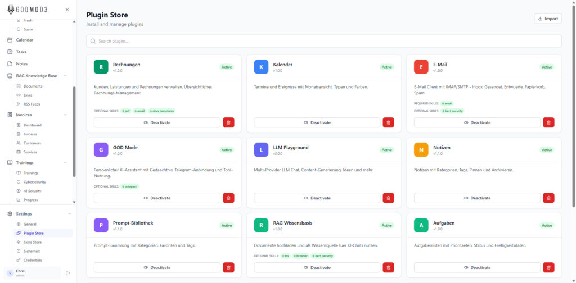Close the sidebar with the X icon
This screenshot has width=576, height=283.
click(67, 10)
